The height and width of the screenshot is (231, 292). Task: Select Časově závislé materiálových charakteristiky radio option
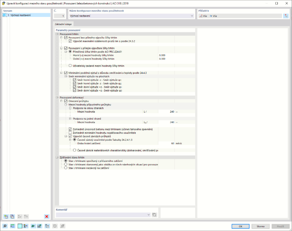(x=75, y=150)
